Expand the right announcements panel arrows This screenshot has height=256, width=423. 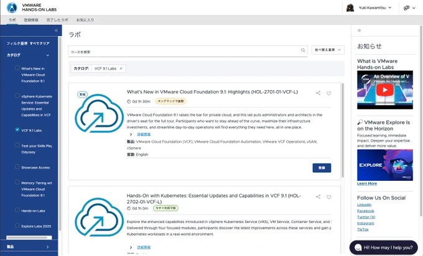click(359, 30)
